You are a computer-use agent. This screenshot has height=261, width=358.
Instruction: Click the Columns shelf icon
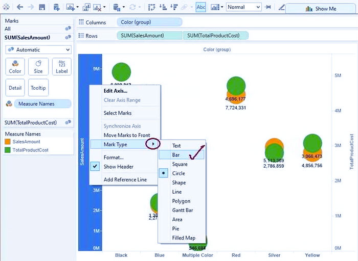click(81, 22)
